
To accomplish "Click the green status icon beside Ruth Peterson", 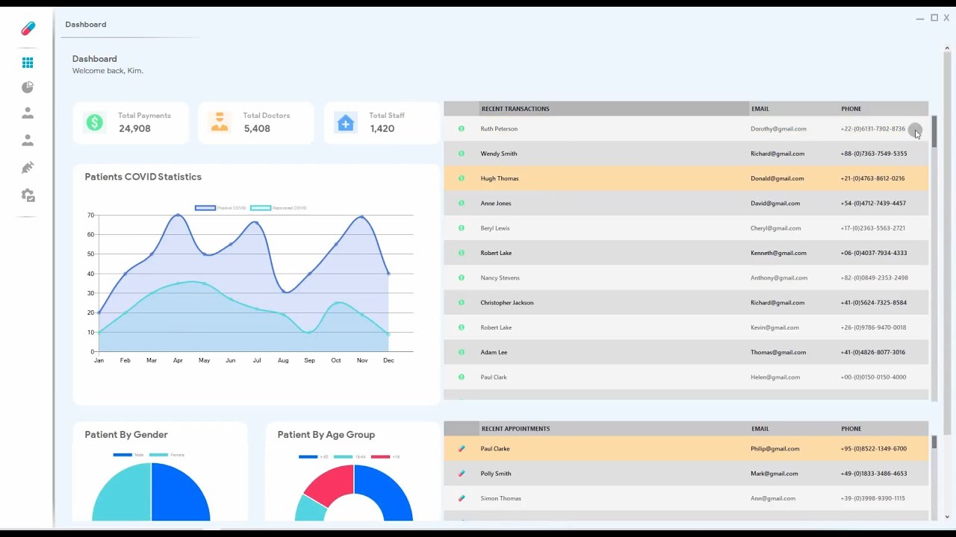I will click(x=461, y=129).
